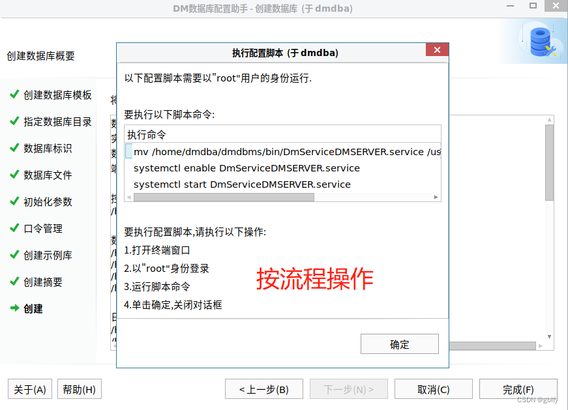This screenshot has height=410, width=568.
Task: Click the 取消(C) button
Action: tap(434, 389)
